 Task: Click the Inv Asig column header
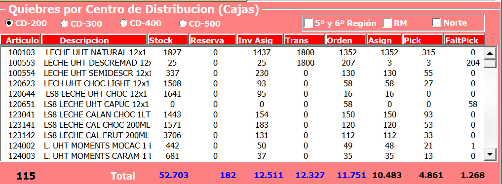tap(260, 39)
